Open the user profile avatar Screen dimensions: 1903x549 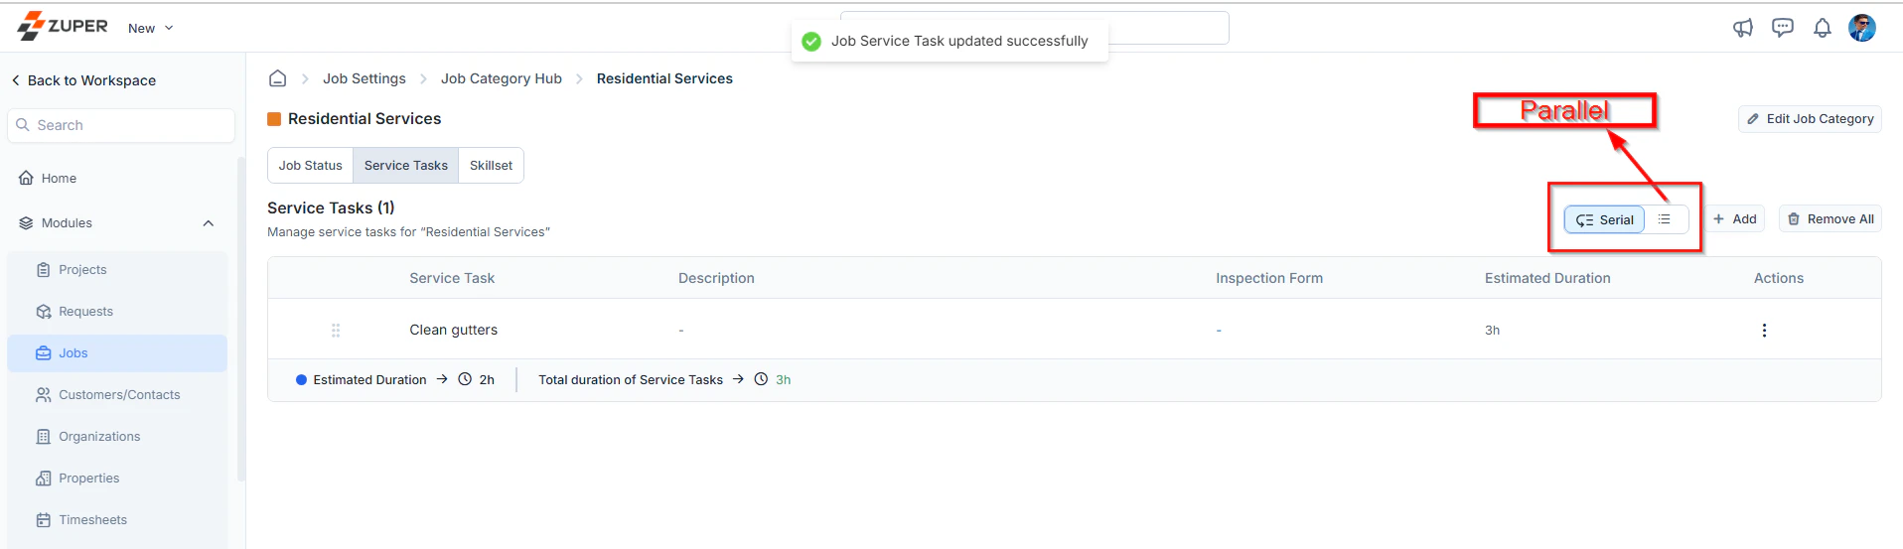pyautogui.click(x=1862, y=28)
